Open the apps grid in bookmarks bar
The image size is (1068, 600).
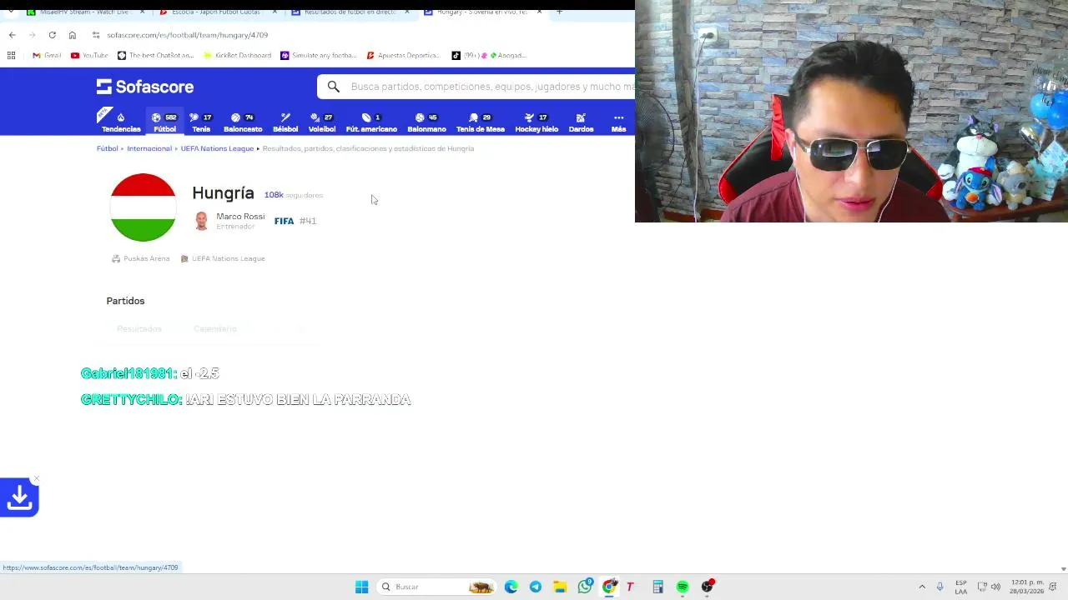11,55
